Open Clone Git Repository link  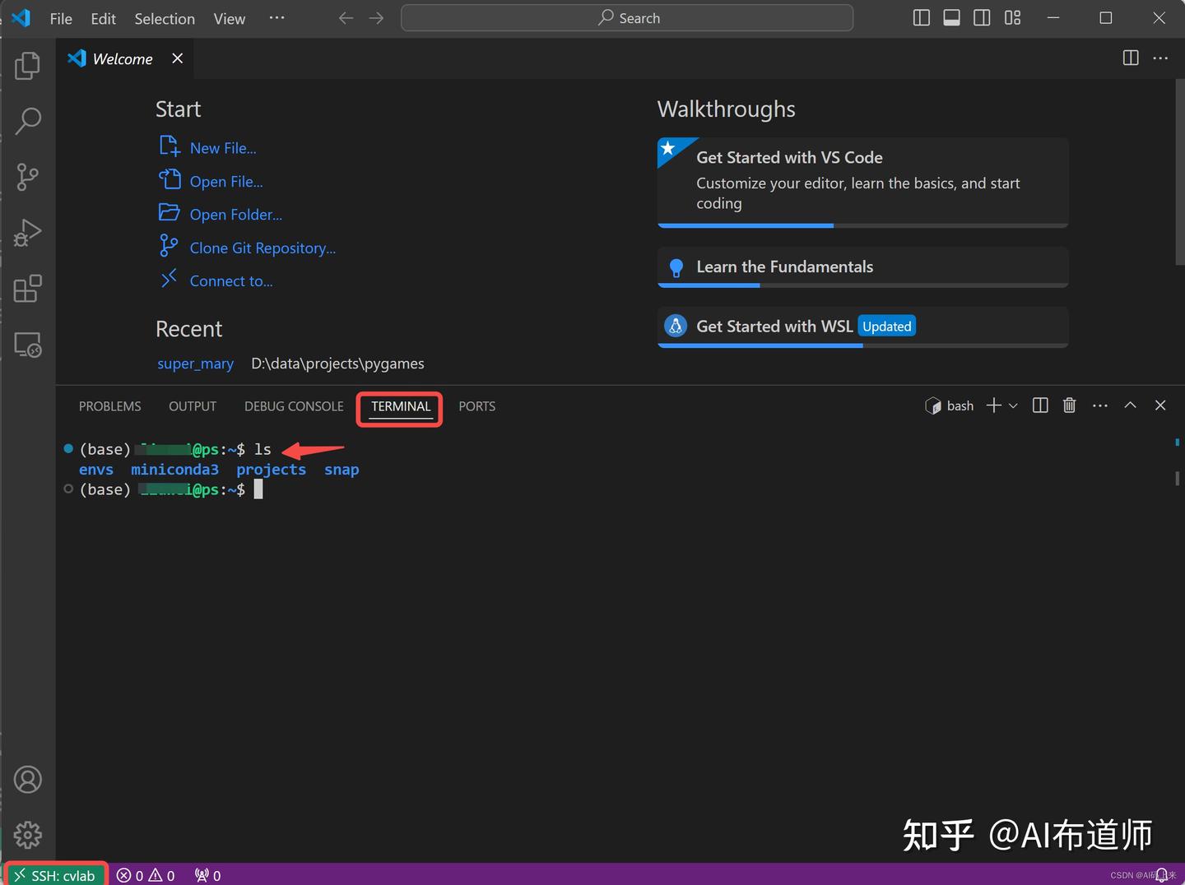pos(262,247)
